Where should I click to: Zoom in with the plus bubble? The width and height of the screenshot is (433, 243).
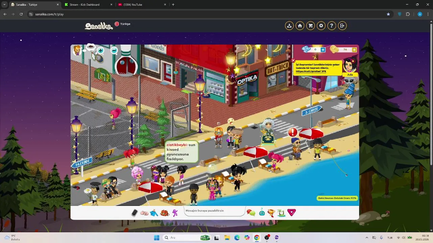click(100, 51)
